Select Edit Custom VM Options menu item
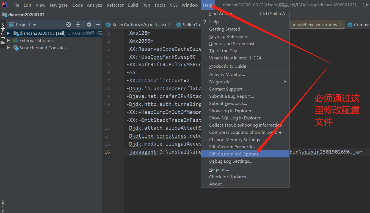This screenshot has height=213, width=370. click(235, 154)
